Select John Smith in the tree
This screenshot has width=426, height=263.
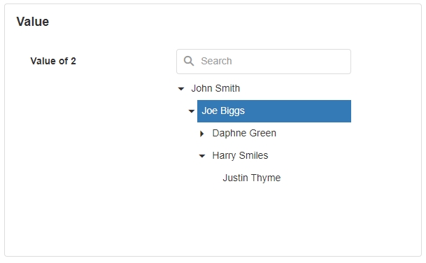(215, 89)
